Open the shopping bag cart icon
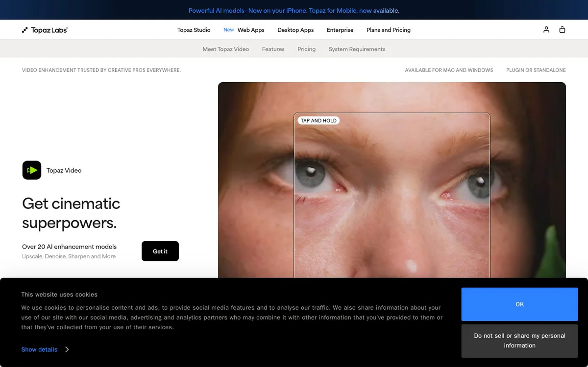 point(562,30)
